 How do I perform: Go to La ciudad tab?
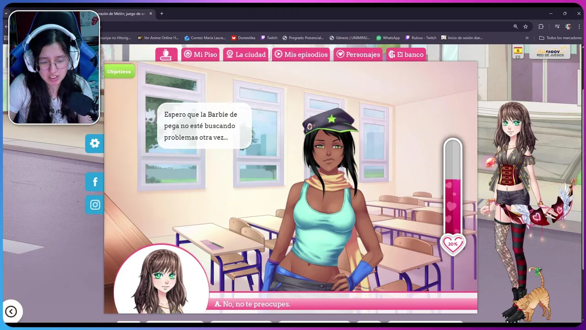click(x=246, y=55)
